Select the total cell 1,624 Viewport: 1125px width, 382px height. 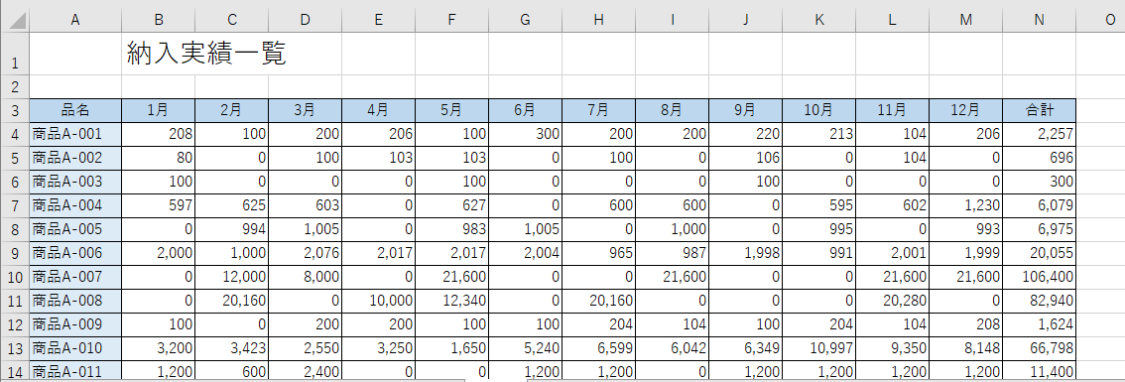click(x=1039, y=324)
